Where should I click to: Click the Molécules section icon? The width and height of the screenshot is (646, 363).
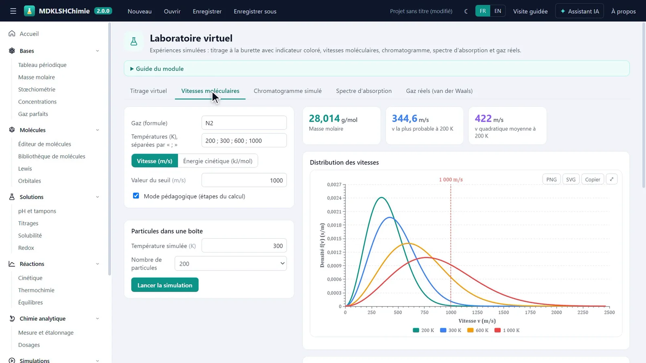tap(12, 129)
